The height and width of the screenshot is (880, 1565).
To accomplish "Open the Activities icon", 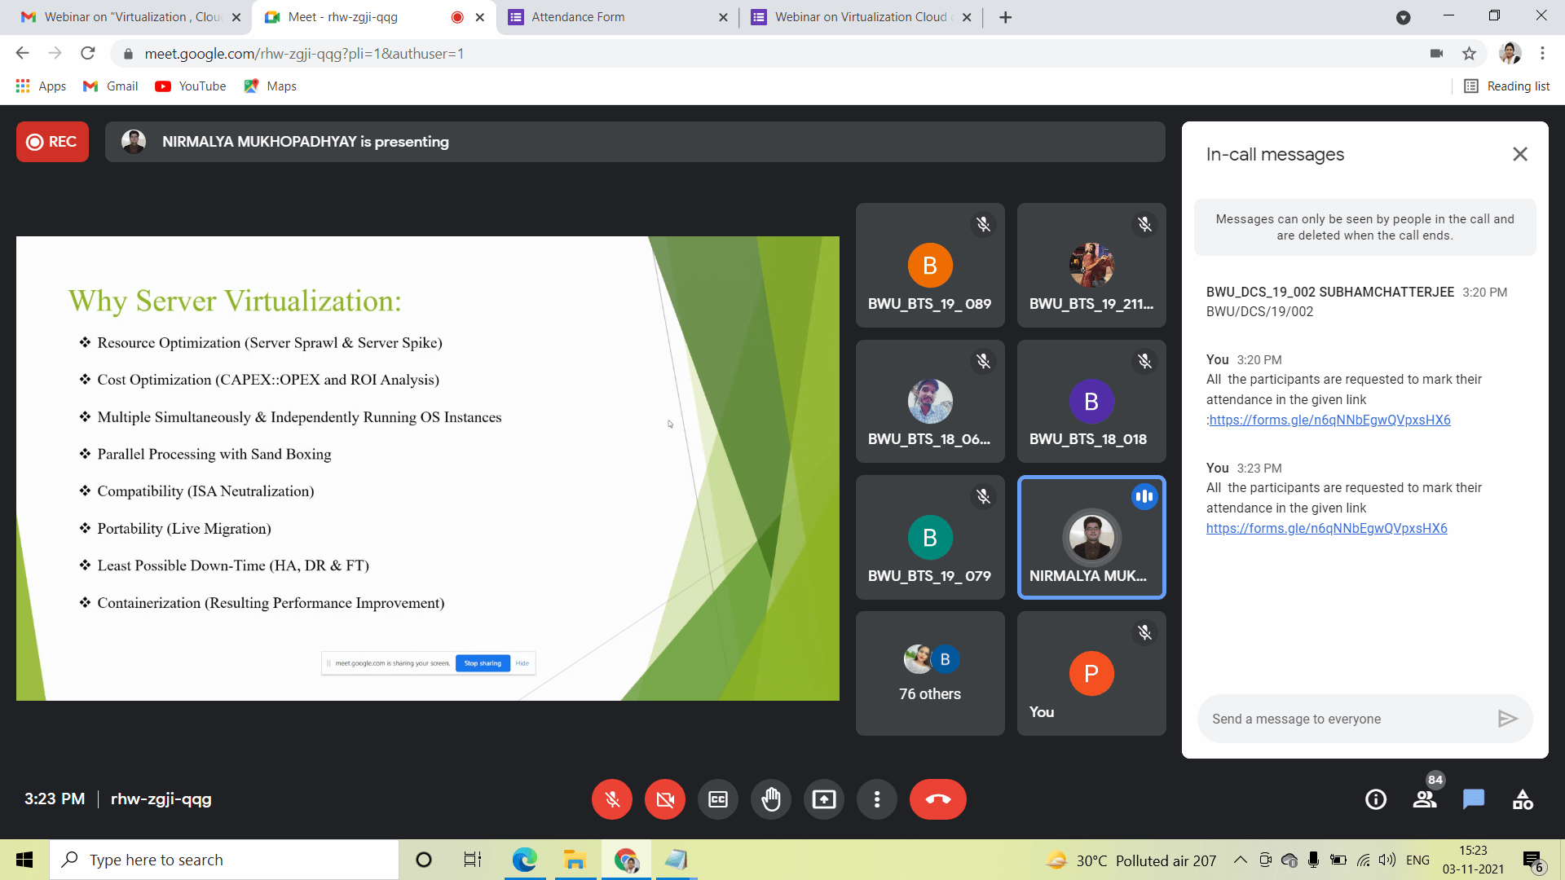I will click(1523, 799).
